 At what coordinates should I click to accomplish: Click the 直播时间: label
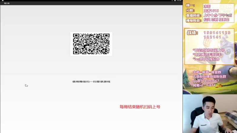[194, 16]
